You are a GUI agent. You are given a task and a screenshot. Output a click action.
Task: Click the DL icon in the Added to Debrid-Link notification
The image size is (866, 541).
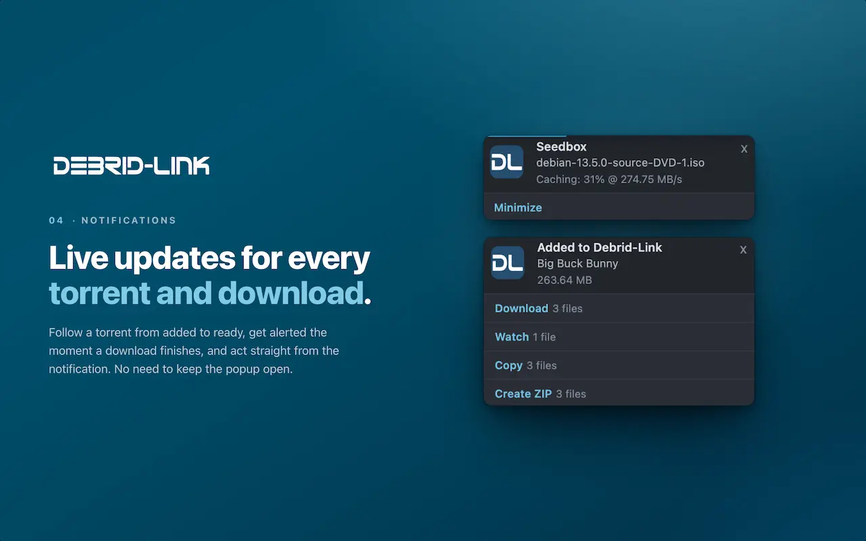click(x=507, y=263)
